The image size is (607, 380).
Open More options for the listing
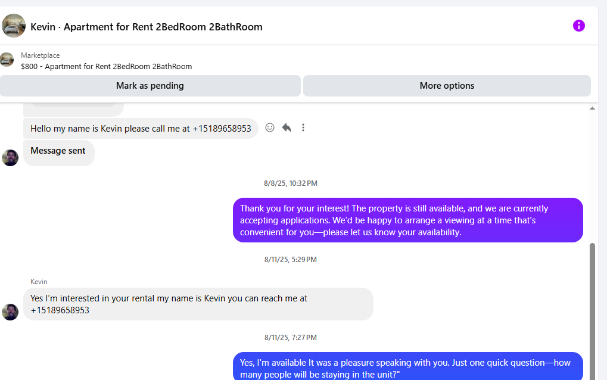447,86
